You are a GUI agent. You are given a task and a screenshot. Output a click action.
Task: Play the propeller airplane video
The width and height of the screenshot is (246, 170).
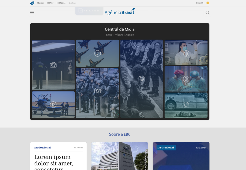point(53,105)
